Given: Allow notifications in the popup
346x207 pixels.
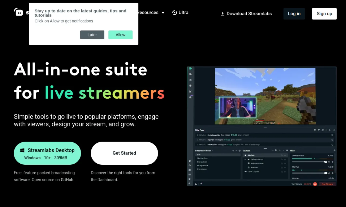Looking at the screenshot, I should [x=121, y=35].
